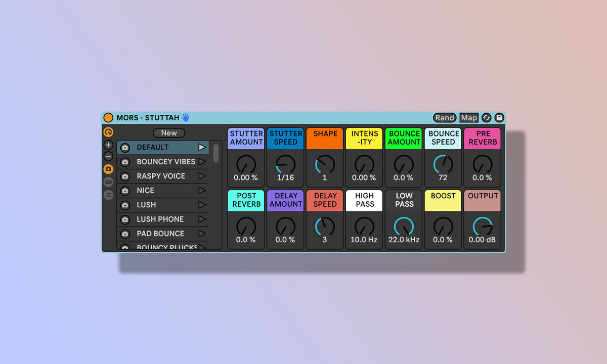
Task: Create a New macro variation
Action: pyautogui.click(x=169, y=133)
